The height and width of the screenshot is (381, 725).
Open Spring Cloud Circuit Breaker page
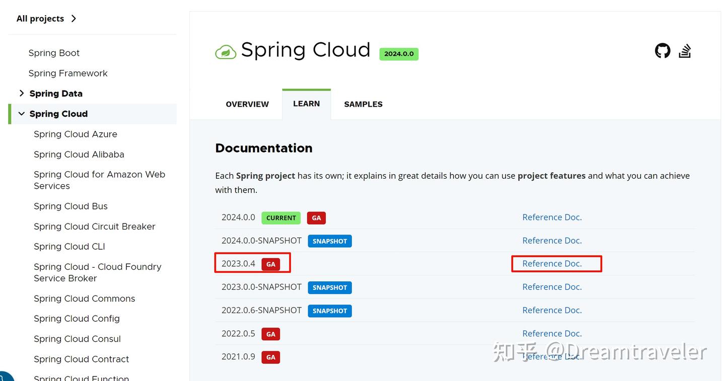pos(94,226)
